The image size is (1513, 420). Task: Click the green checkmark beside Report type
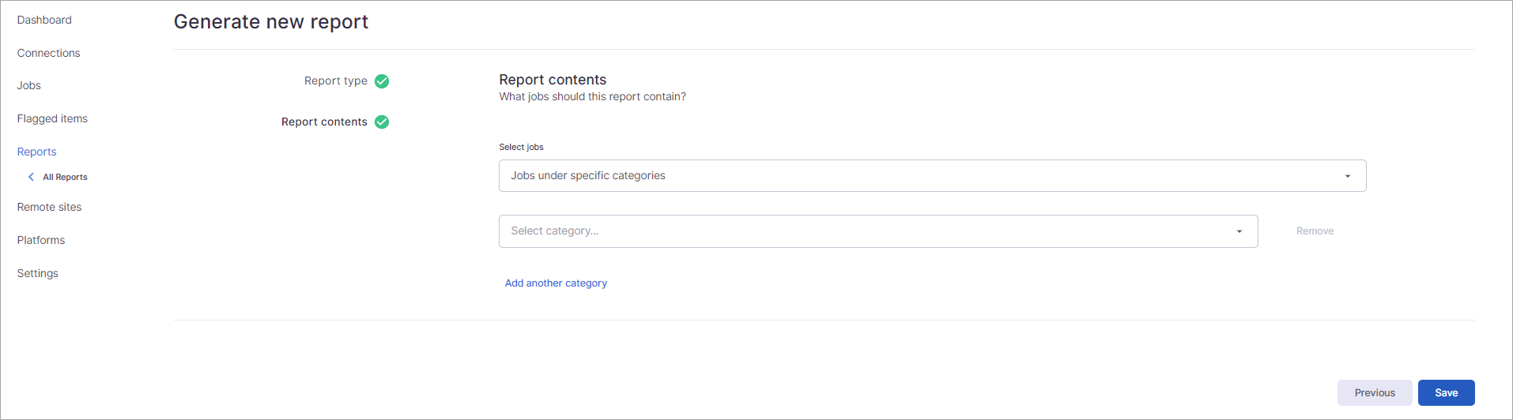point(382,81)
